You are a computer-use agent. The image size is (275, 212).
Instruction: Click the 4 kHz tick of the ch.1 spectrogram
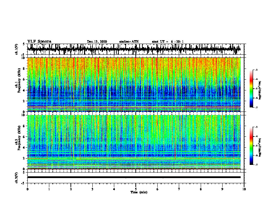24,90
